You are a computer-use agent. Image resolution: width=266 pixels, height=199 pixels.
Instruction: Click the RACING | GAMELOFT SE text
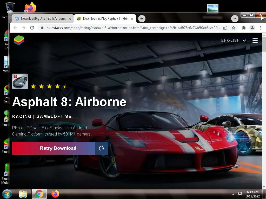click(x=42, y=116)
